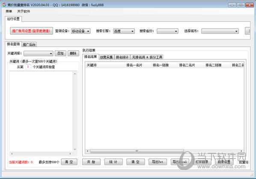Click the app logo icon in title bar
The height and width of the screenshot is (179, 256).
click(4, 5)
